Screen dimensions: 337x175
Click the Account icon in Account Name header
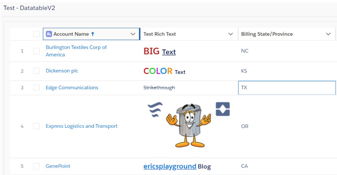(x=49, y=34)
